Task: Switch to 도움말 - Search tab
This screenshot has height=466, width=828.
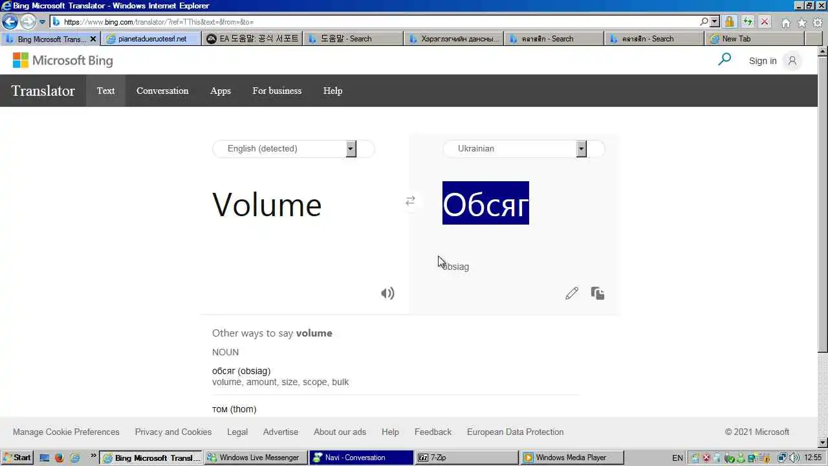Action: click(354, 39)
